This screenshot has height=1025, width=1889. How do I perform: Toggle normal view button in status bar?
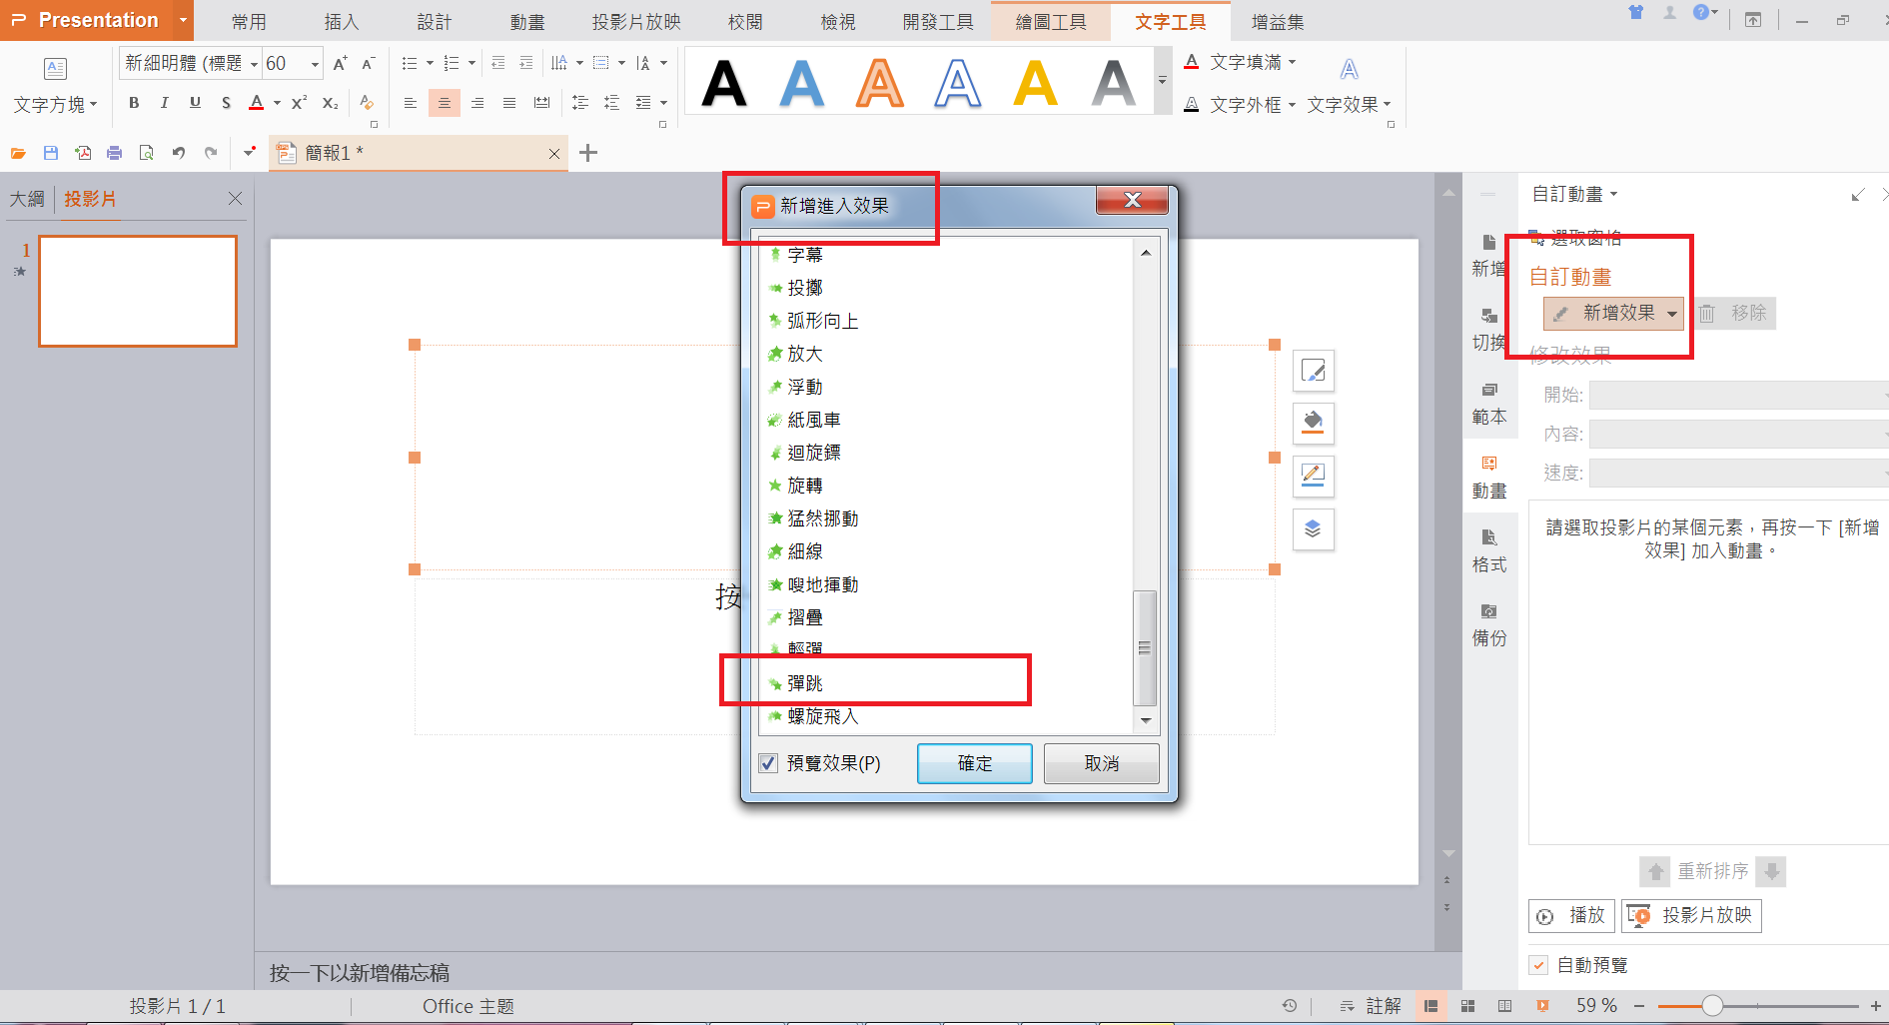point(1431,1006)
